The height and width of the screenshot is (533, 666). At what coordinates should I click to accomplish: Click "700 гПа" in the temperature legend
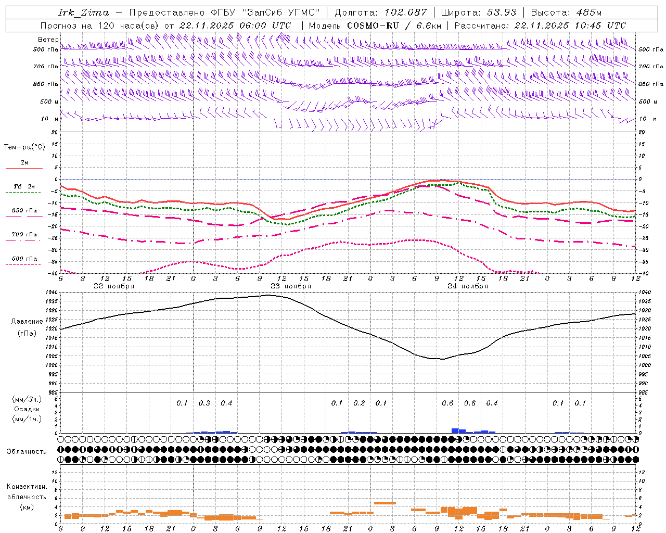click(24, 234)
